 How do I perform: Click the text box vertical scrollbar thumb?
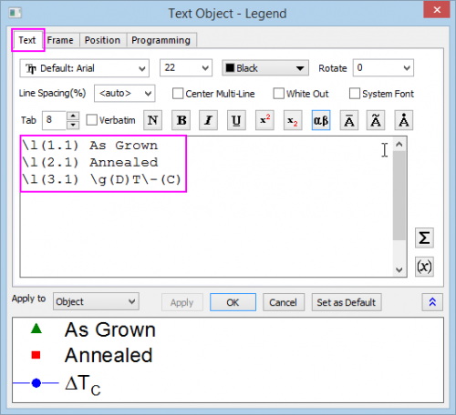399,196
